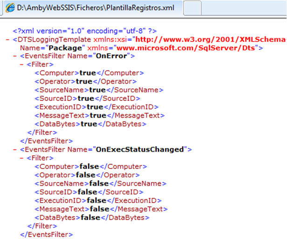Click the false value of the second SourceName element
Screen dimensions: 287x239
coord(99,183)
